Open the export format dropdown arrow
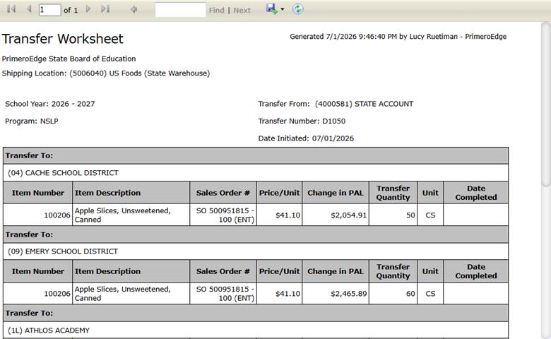Image resolution: width=551 pixels, height=339 pixels. [282, 9]
